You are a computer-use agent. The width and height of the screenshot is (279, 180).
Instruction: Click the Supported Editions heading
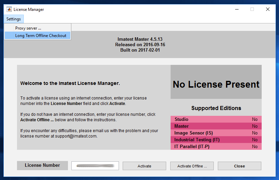(216, 108)
